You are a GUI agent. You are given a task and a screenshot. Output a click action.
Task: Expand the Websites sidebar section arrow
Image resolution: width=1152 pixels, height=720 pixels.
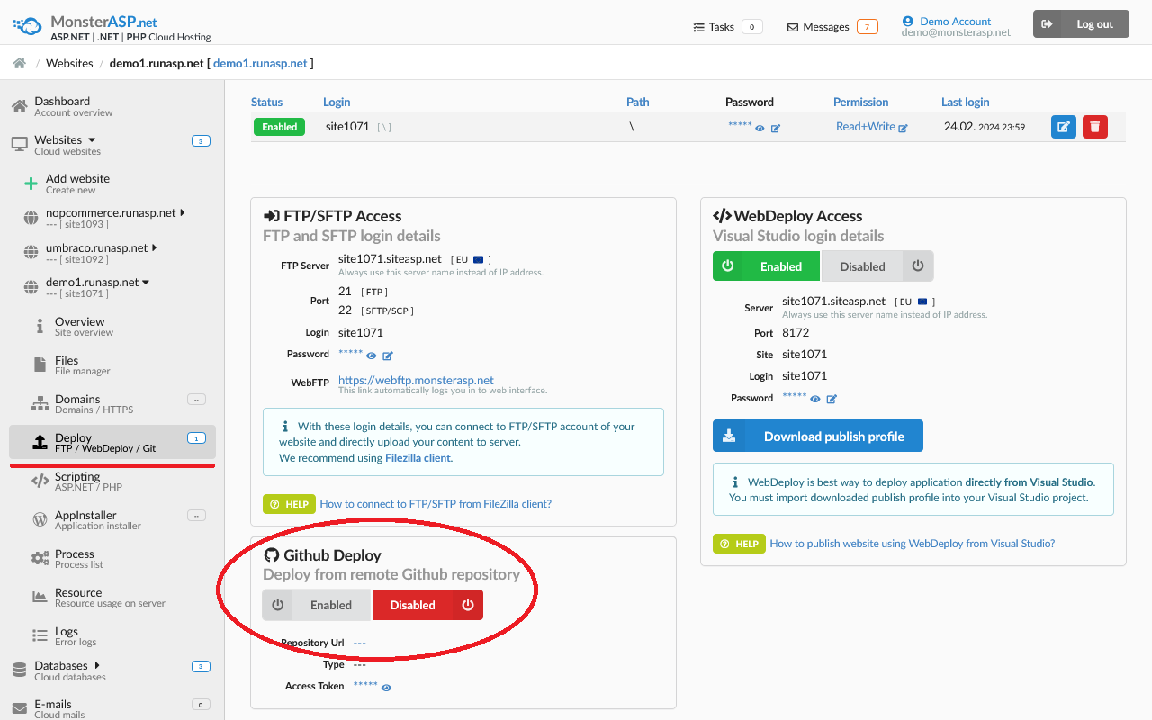(x=92, y=140)
